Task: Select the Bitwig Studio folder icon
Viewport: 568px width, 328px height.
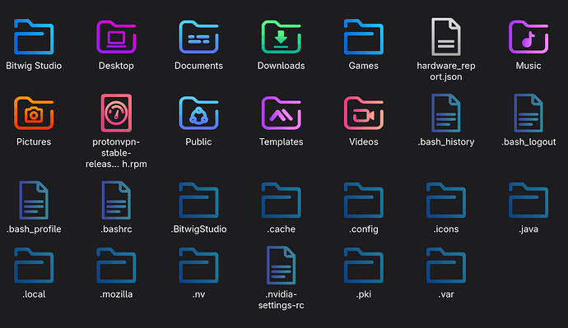Action: (x=34, y=37)
